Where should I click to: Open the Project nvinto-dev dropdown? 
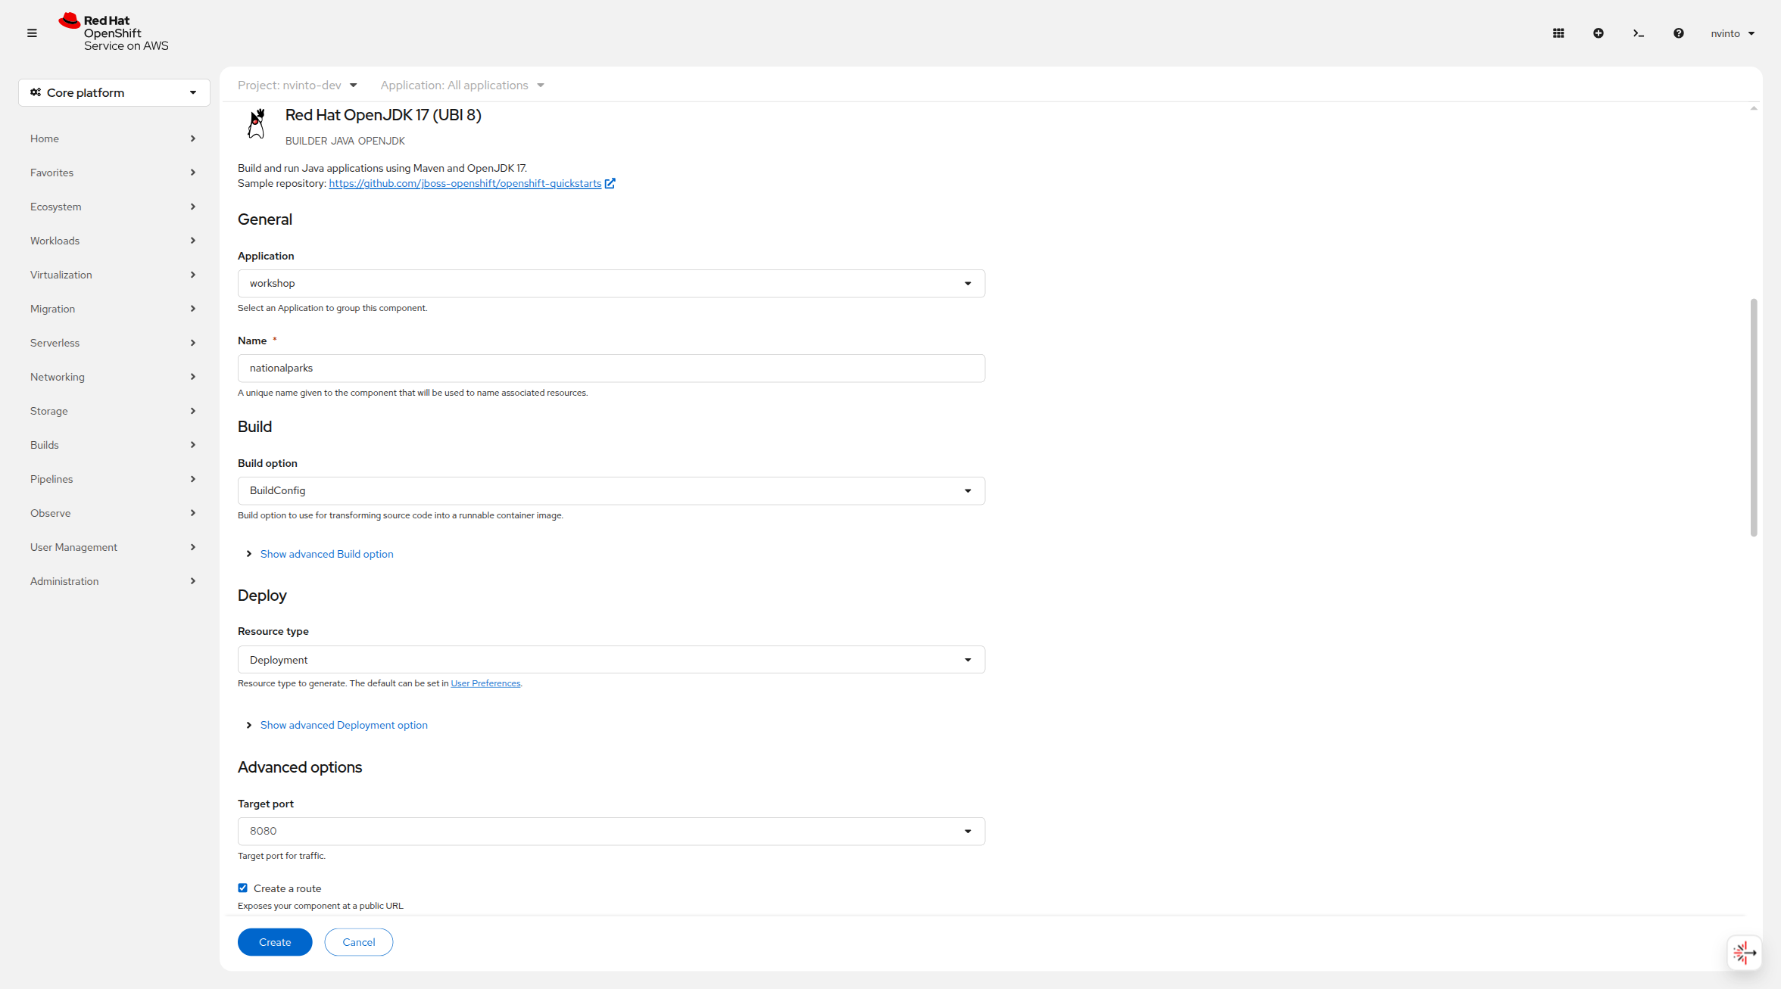coord(297,85)
